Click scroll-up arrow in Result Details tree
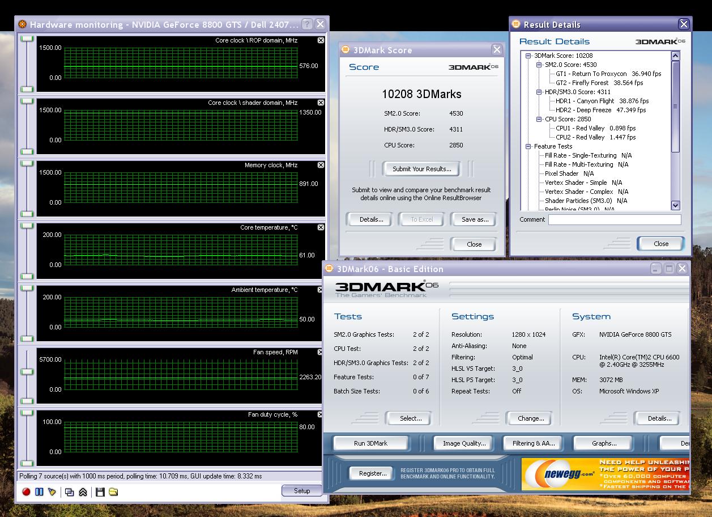Viewport: 712px width, 517px height. pyautogui.click(x=675, y=56)
